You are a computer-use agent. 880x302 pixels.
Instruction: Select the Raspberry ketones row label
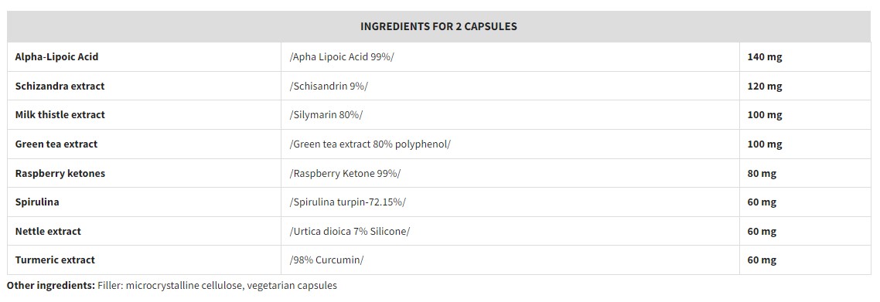point(60,173)
